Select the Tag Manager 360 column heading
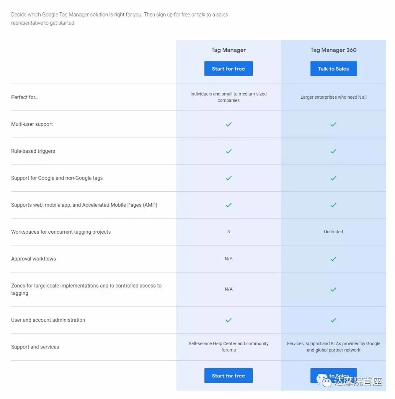Screen dimensions: 395x399 coord(334,50)
